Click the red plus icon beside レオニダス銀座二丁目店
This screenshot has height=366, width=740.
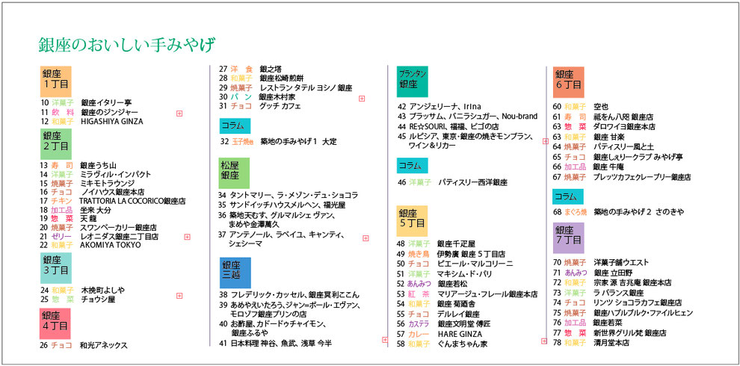[x=187, y=237]
